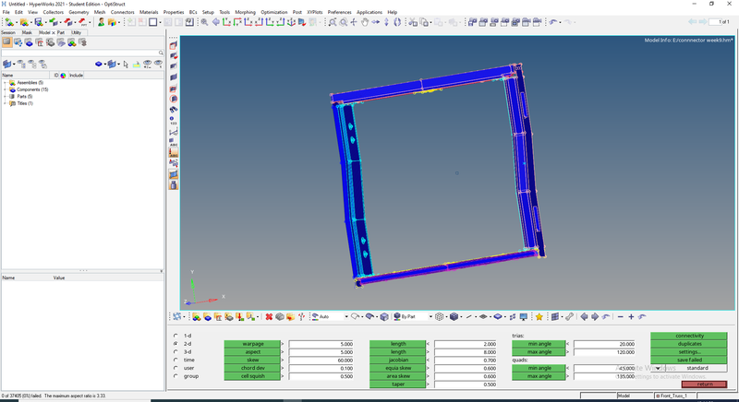Edit the warpage threshold value 5.000

click(x=321, y=344)
